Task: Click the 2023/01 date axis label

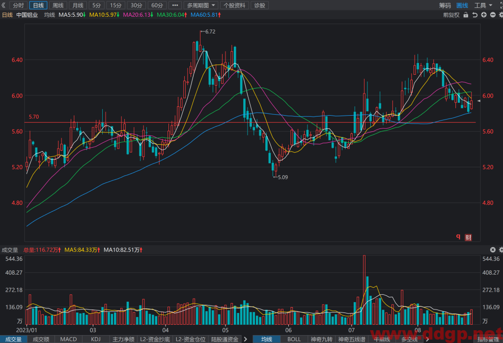Action: tap(27, 330)
